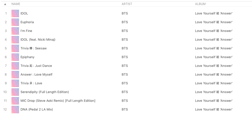Click the sort arrow in the header
Viewport: 252px width, 114px height.
click(x=5, y=4)
